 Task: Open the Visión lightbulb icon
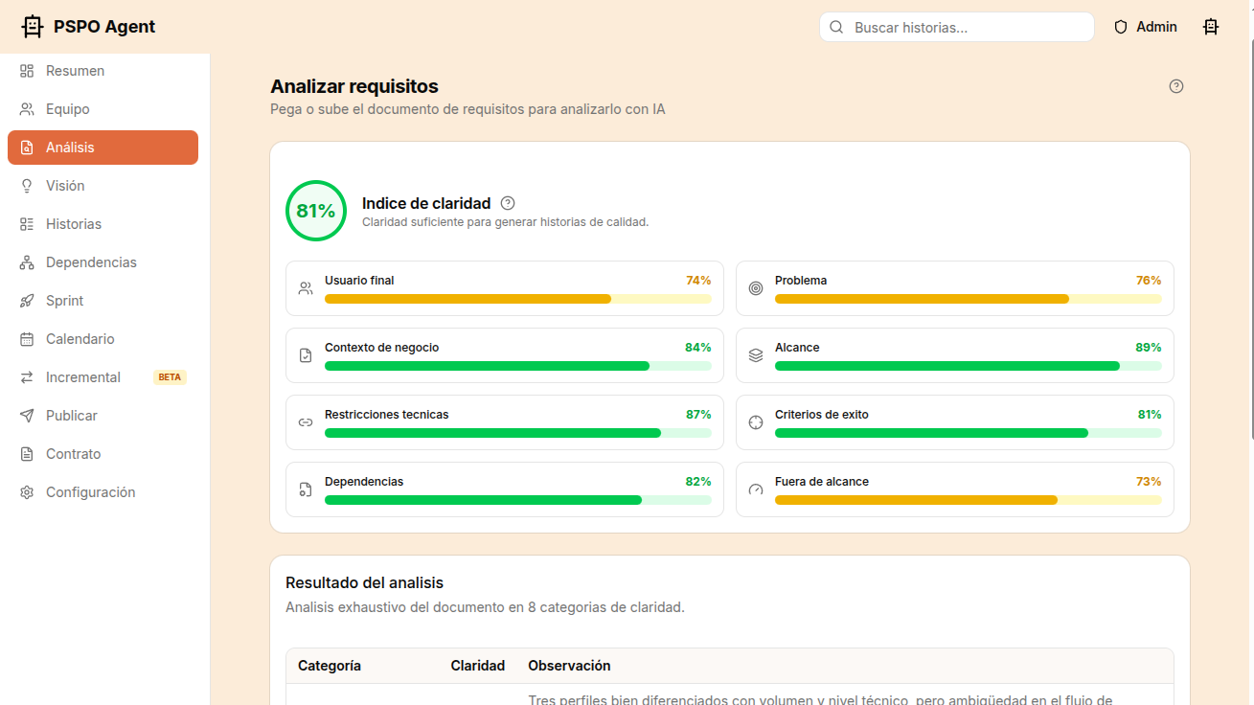coord(25,185)
